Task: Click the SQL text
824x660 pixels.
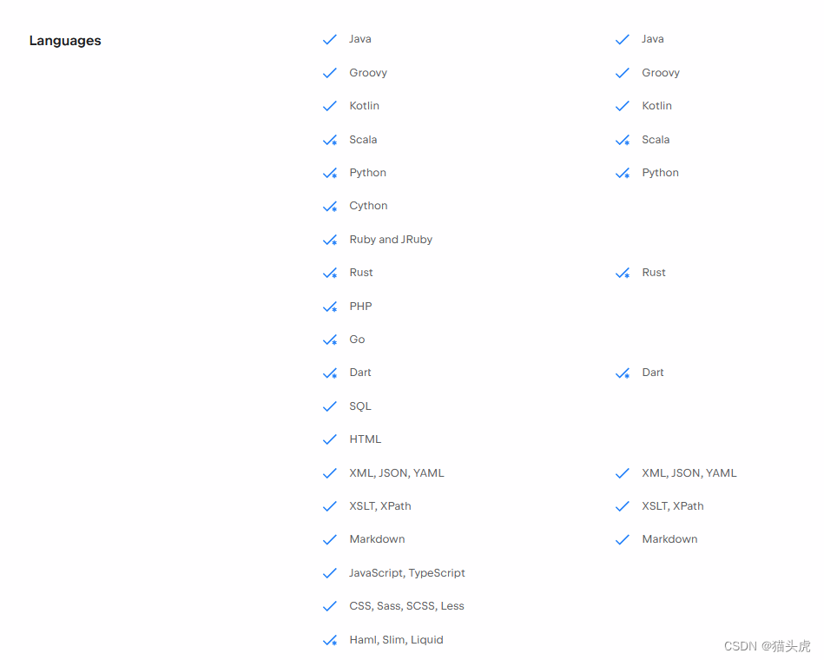Action: pos(360,406)
